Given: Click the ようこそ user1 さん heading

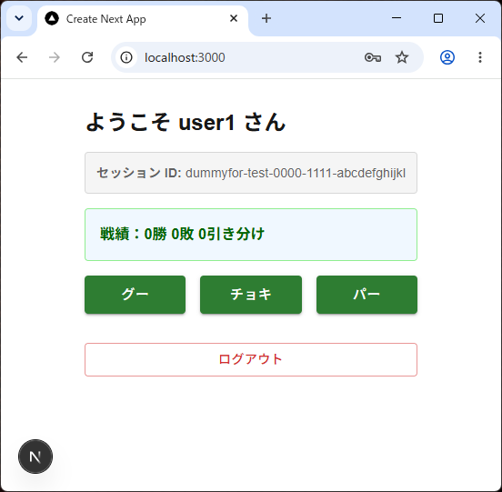Looking at the screenshot, I should 186,122.
